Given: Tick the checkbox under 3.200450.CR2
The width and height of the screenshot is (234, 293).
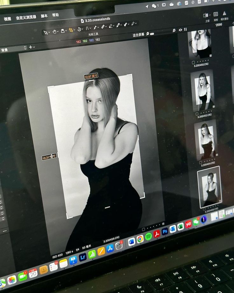Looking at the screenshot, I should [193, 63].
